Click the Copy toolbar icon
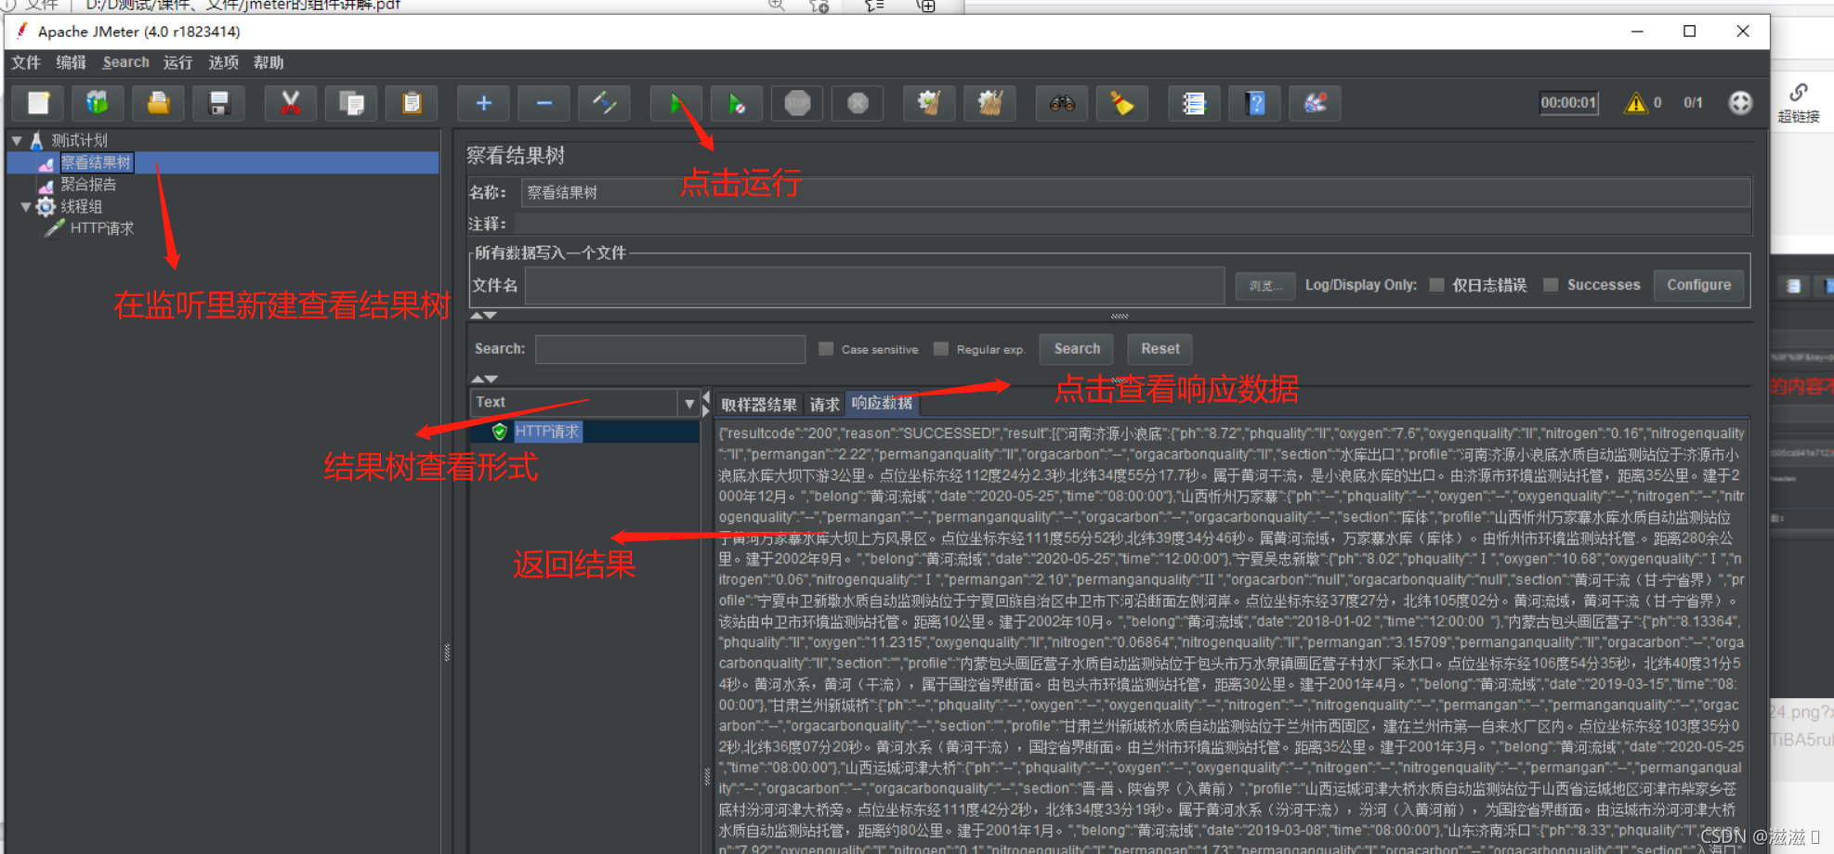 [x=351, y=103]
